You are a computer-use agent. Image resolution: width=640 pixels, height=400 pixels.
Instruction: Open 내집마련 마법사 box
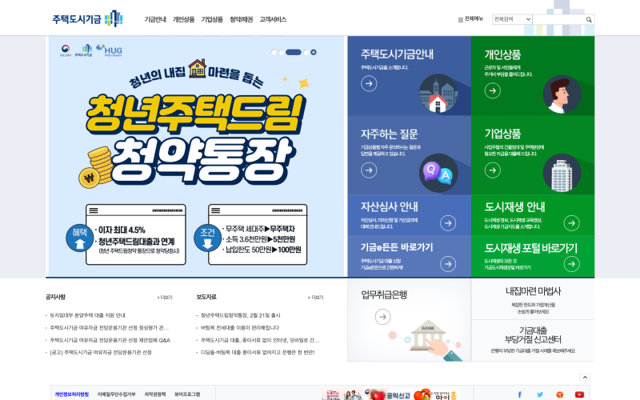pos(533,299)
